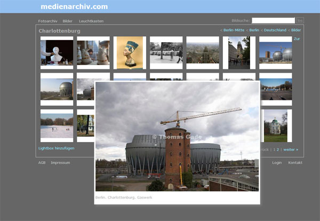Open the Impressum footer link
The width and height of the screenshot is (320, 221).
click(x=60, y=162)
